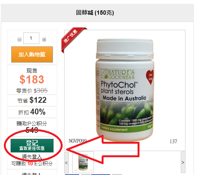The height and width of the screenshot is (175, 199).
Task: Click the struck-through 零售价 $305 price
Action: click(x=32, y=91)
